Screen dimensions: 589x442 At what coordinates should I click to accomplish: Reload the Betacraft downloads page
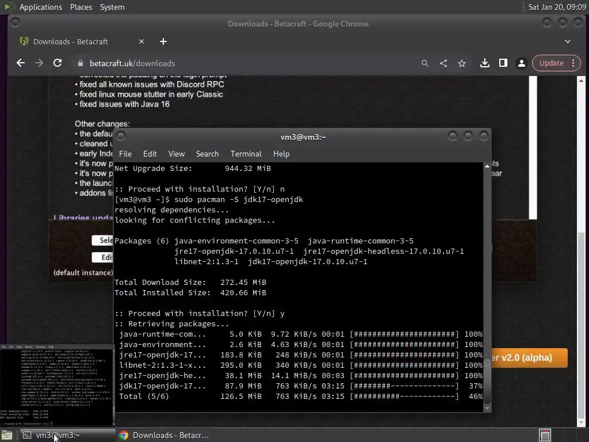[x=58, y=63]
